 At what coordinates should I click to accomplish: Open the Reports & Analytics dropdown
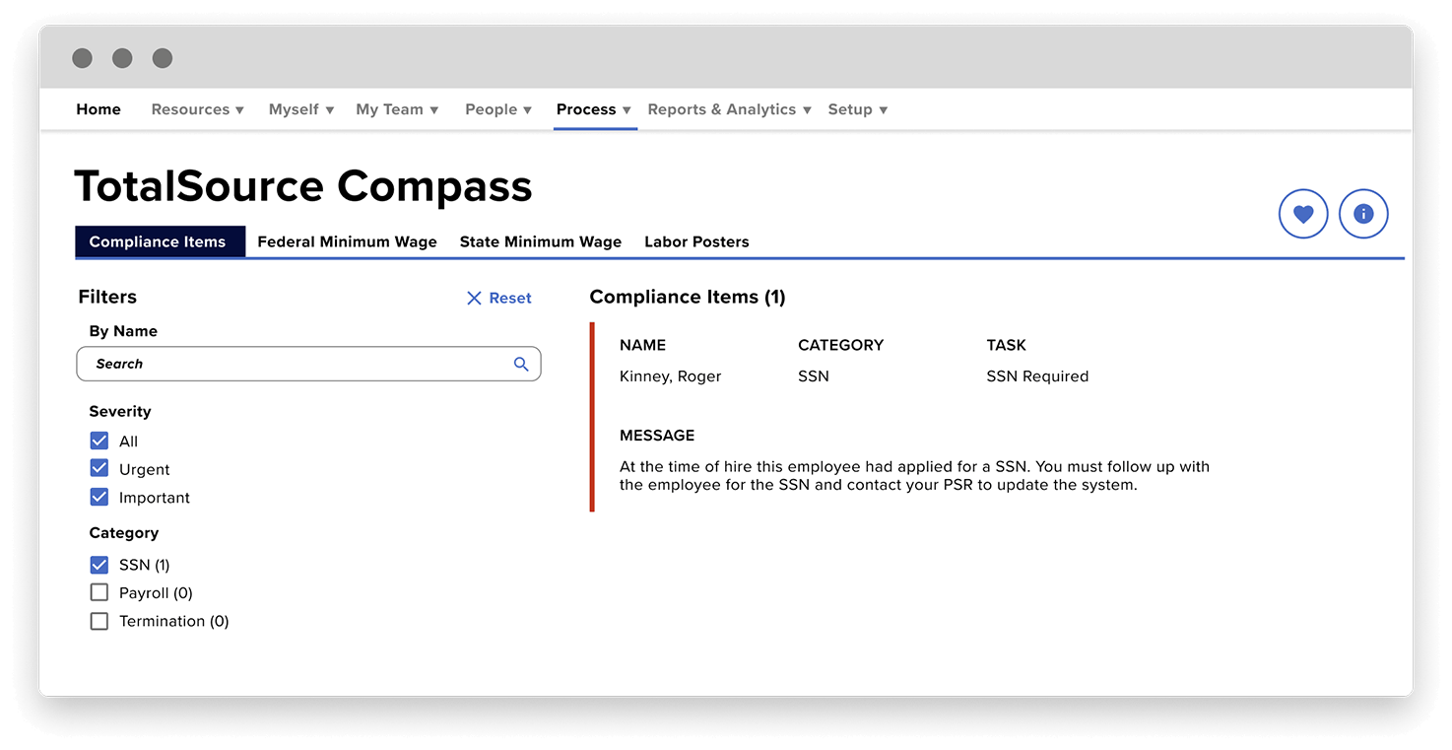click(x=729, y=109)
